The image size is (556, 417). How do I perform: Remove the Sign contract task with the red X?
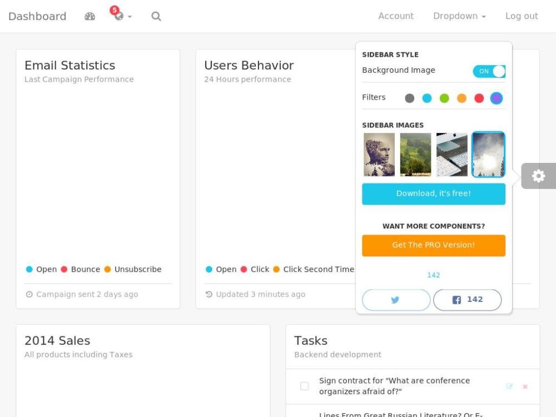click(525, 386)
